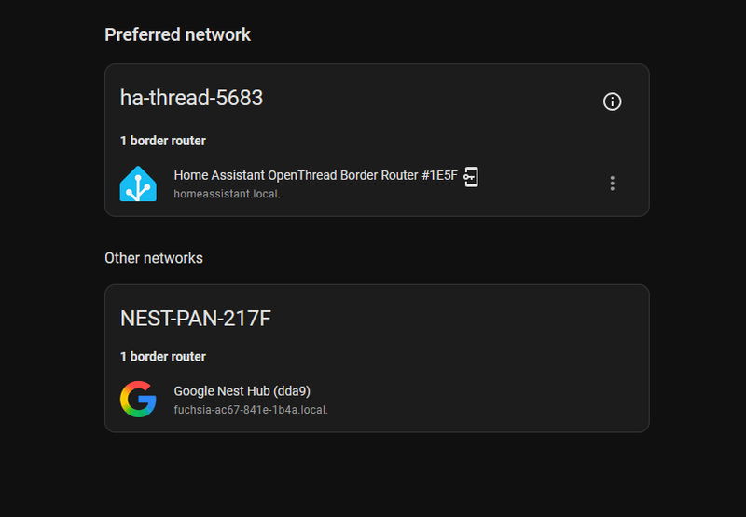746x517 pixels.
Task: Open info for ha-thread-5683 network
Action: coord(612,102)
